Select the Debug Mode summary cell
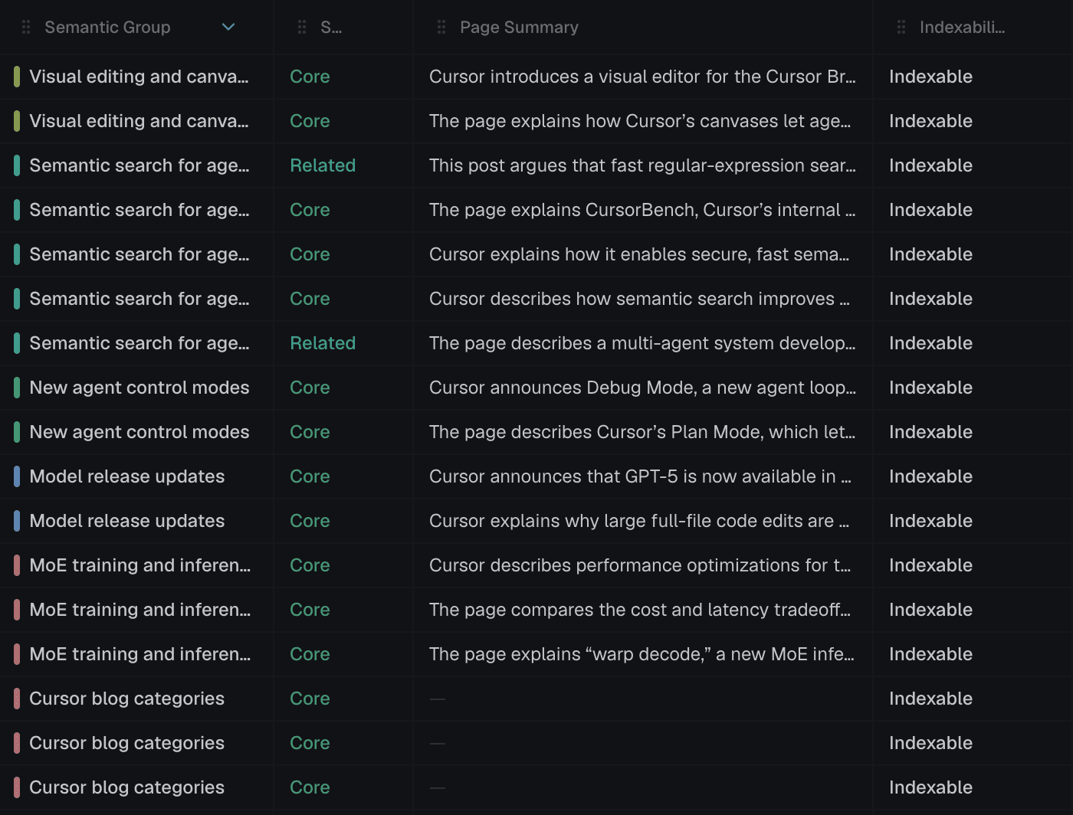This screenshot has width=1073, height=815. [642, 388]
